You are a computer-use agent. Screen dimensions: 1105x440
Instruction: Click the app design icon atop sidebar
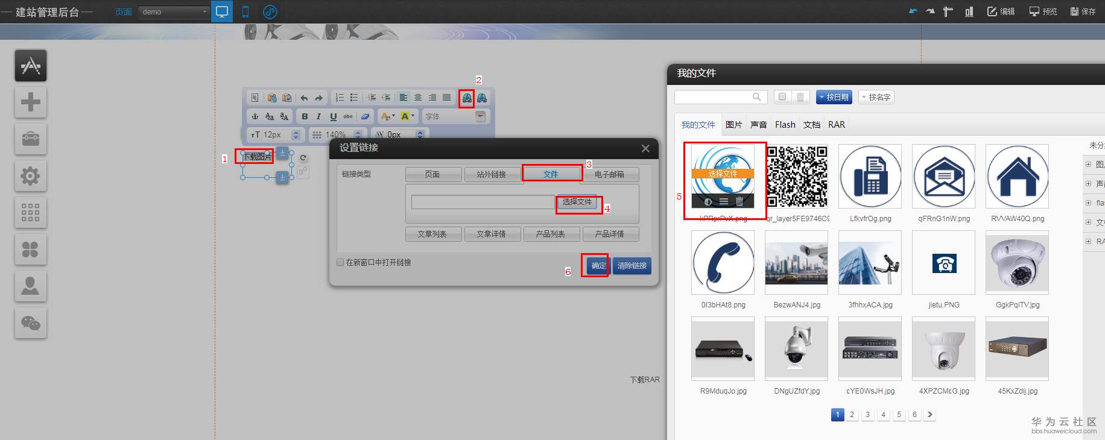click(x=31, y=65)
